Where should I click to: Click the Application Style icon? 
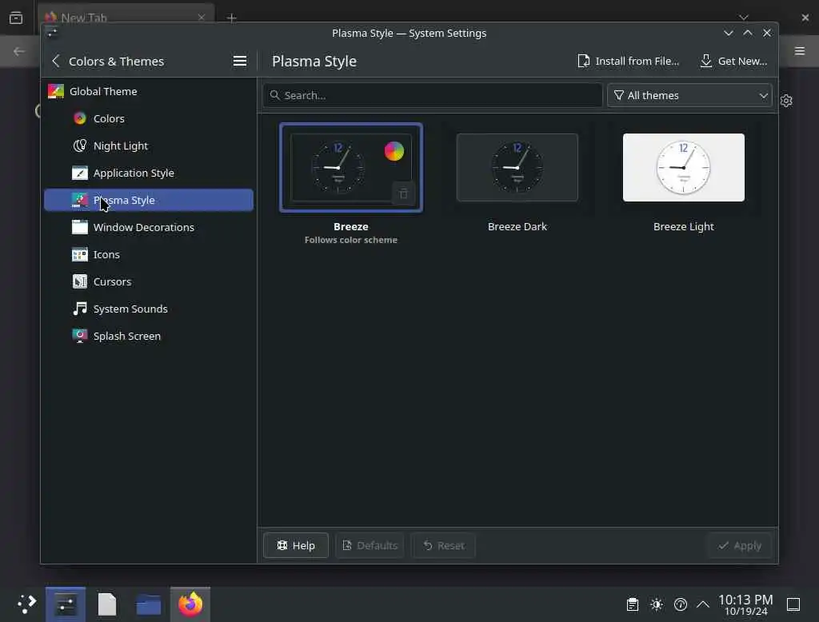coord(79,173)
